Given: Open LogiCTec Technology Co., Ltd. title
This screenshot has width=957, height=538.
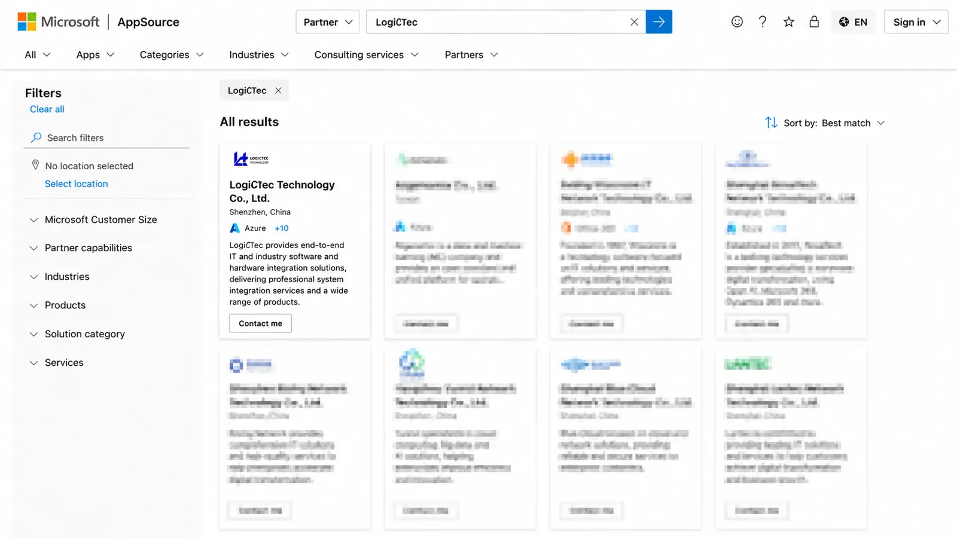Looking at the screenshot, I should tap(282, 191).
